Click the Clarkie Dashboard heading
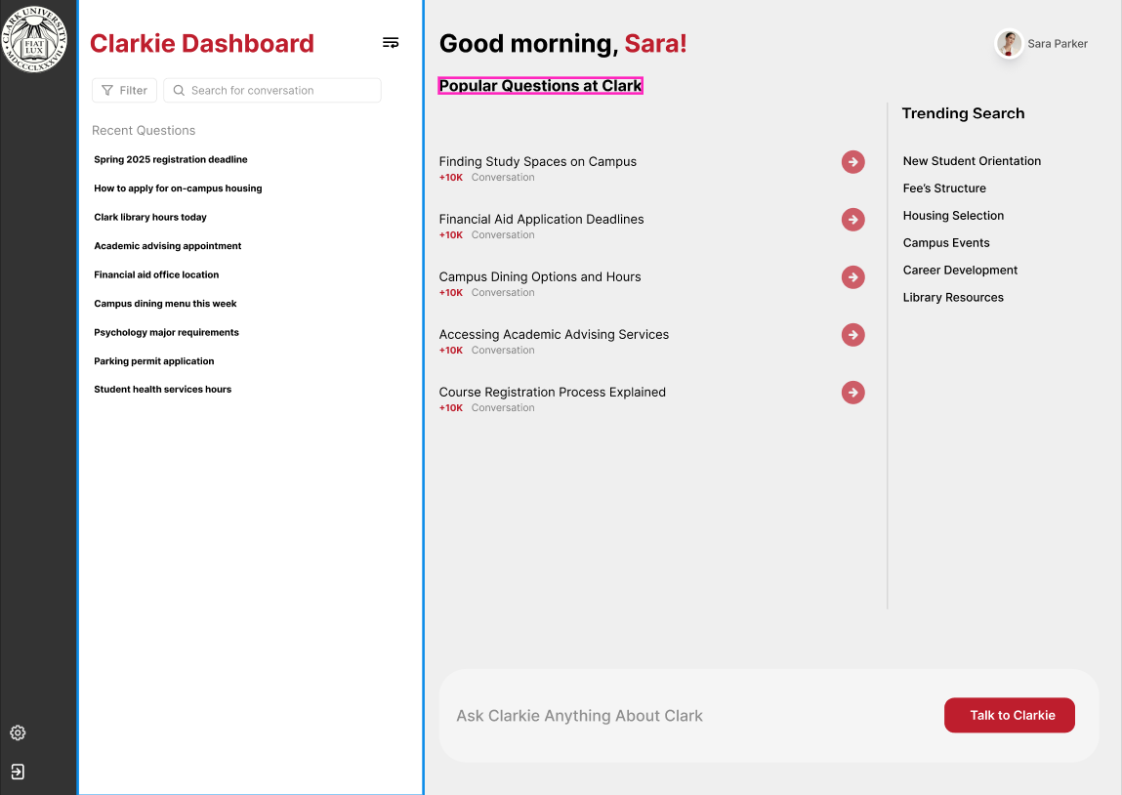Screen dimensions: 1122x795 pyautogui.click(x=202, y=43)
